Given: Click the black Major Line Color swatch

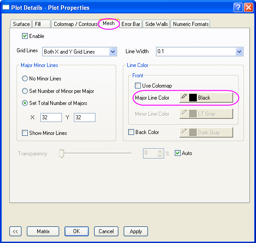Looking at the screenshot, I should point(193,97).
